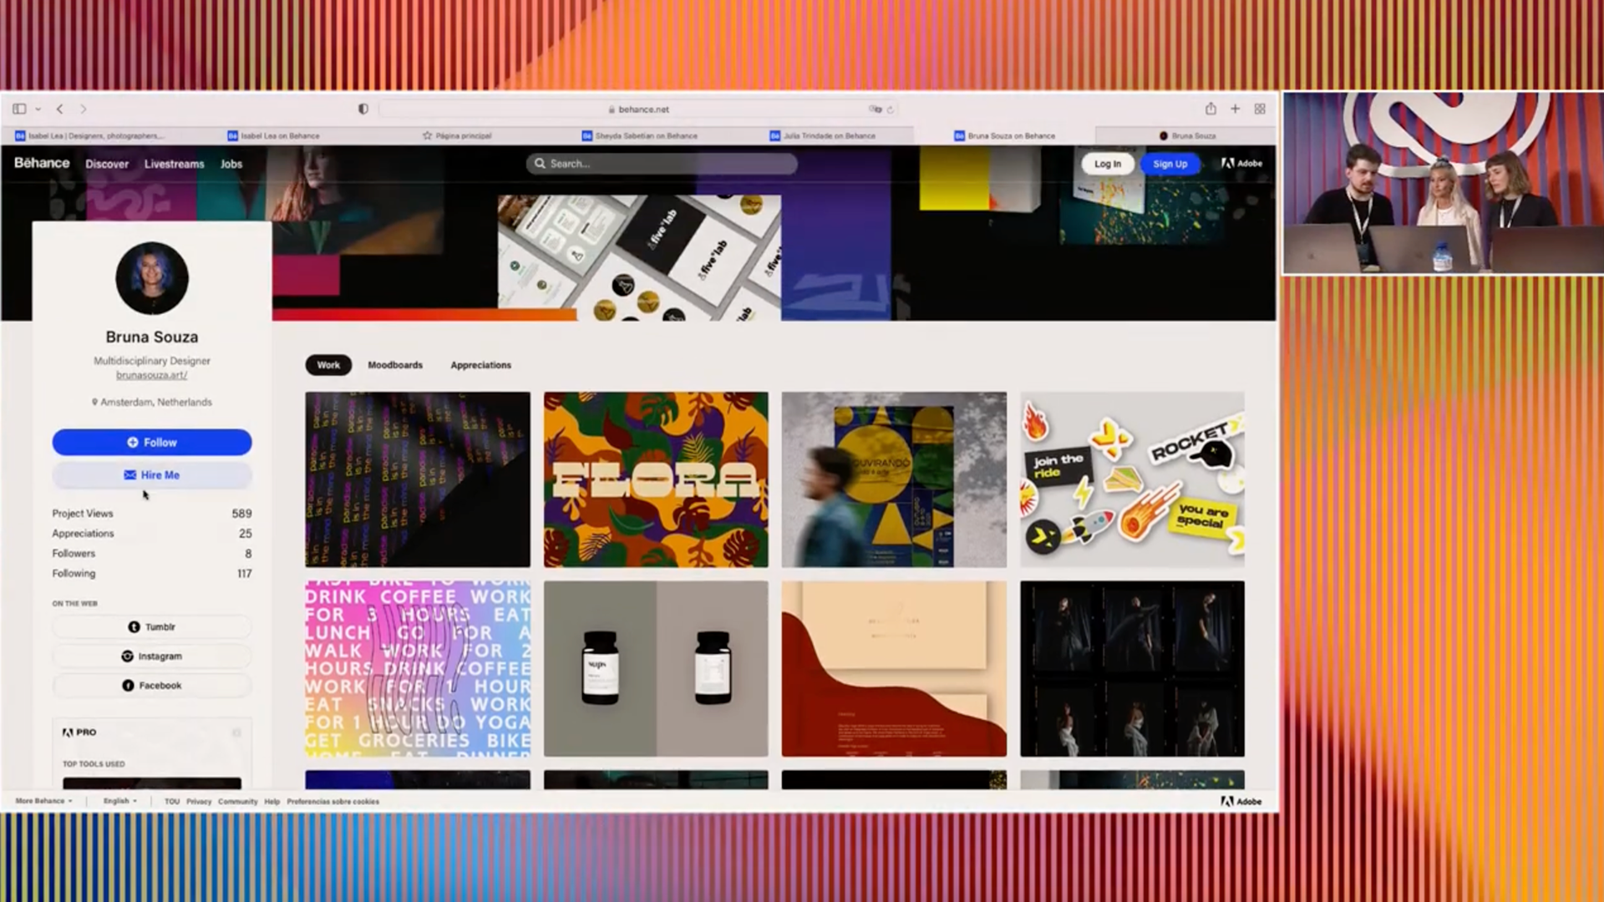Toggle the Safari sidebar icon
The width and height of the screenshot is (1604, 902).
pos(19,109)
